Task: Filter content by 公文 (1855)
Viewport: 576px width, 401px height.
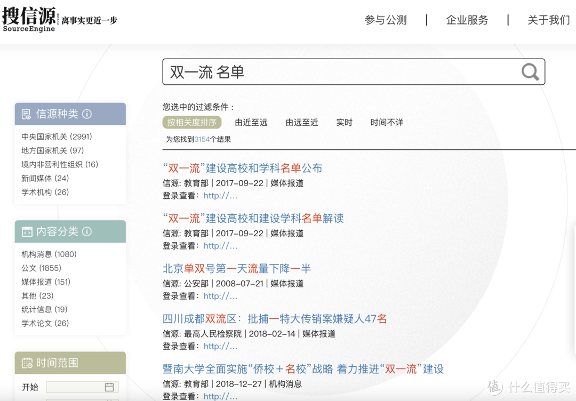Action: click(41, 268)
